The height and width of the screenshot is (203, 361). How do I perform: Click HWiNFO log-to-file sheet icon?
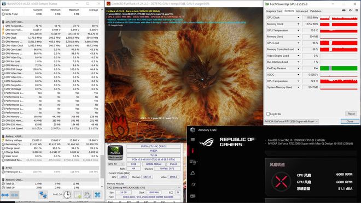(78, 195)
